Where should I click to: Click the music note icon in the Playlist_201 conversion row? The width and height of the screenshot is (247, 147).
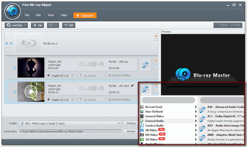pyautogui.click(x=101, y=88)
